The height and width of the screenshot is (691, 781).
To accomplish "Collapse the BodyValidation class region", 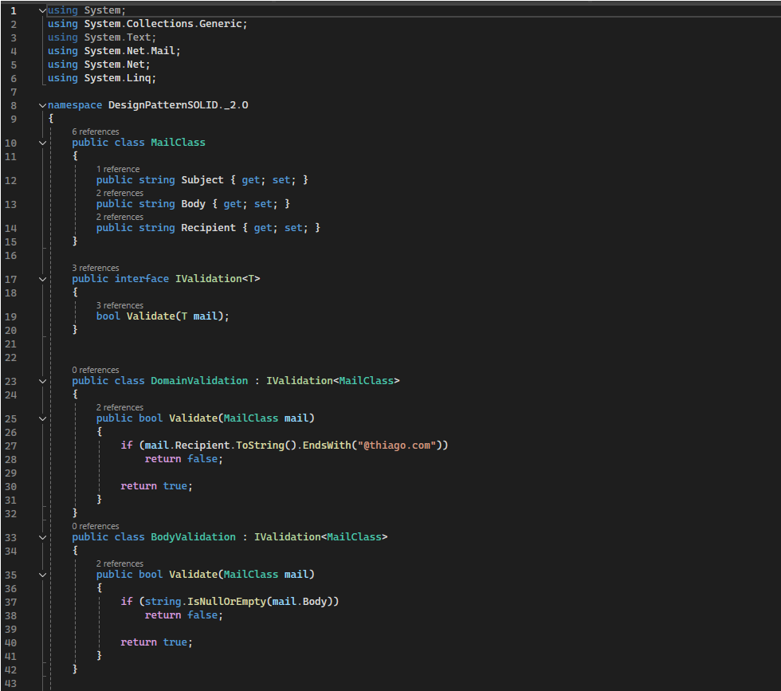I will tap(42, 537).
